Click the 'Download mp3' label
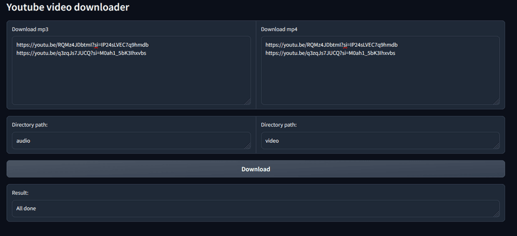 tap(30, 29)
